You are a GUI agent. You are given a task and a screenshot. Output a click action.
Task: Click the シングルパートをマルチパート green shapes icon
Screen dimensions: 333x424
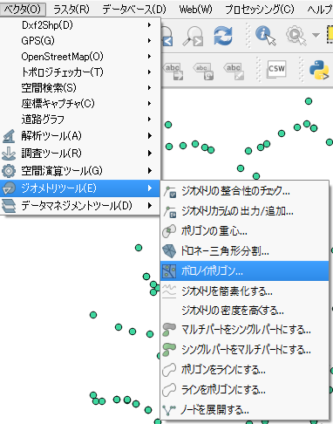pyautogui.click(x=169, y=350)
